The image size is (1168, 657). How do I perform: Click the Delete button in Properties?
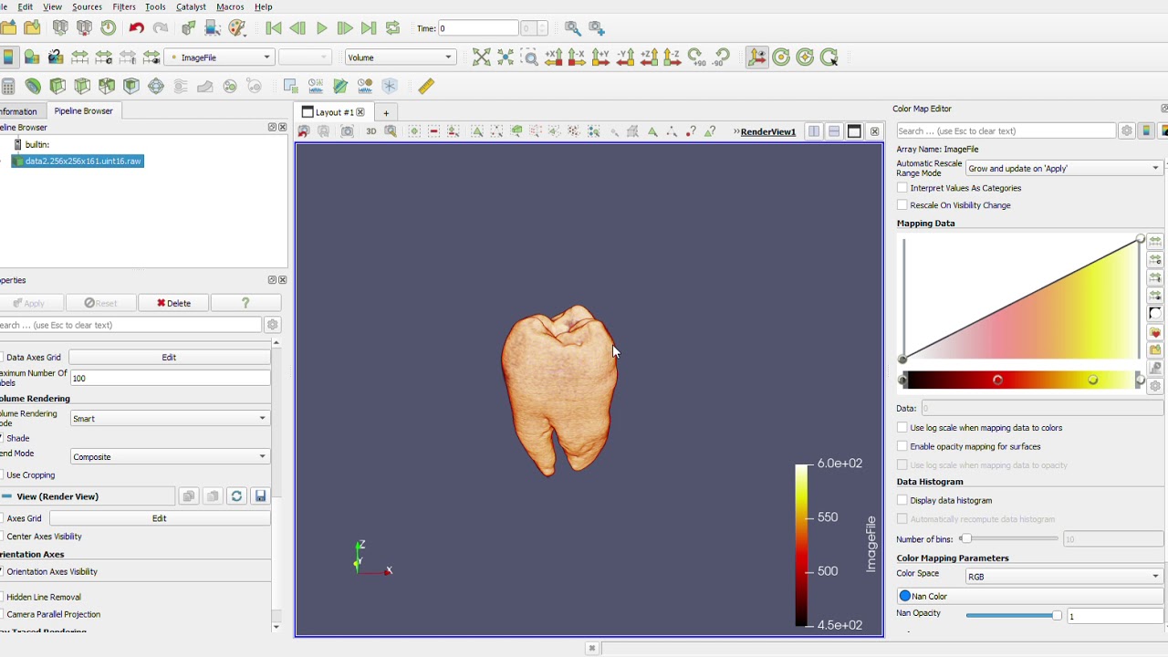coord(173,303)
